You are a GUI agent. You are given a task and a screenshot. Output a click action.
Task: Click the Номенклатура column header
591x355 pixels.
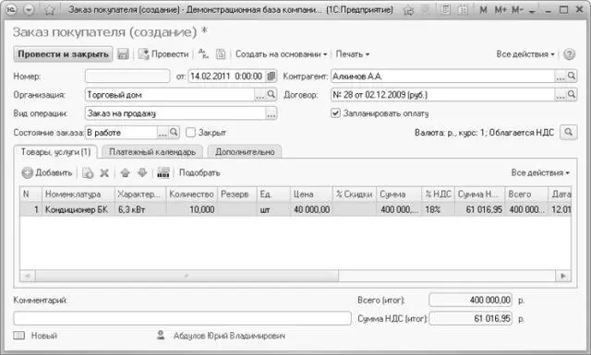click(78, 195)
